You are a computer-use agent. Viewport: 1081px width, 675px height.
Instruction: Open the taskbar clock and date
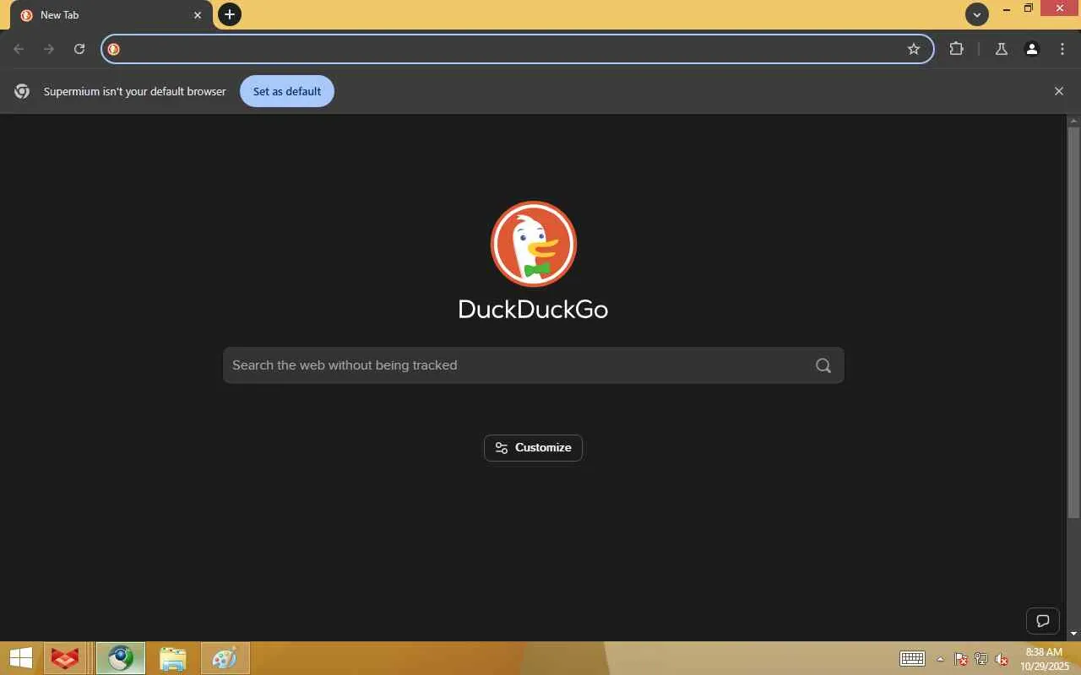pos(1045,659)
